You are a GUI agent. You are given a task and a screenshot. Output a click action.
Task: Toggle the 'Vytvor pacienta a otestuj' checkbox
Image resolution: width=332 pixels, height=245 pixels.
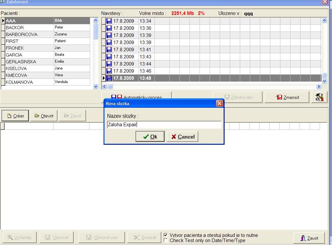166,235
